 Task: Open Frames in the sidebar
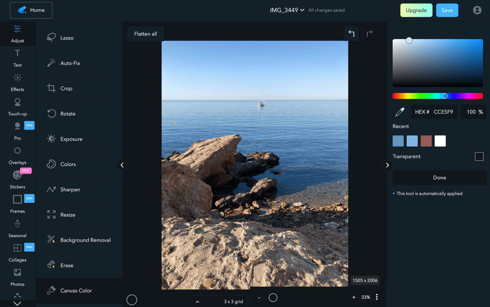(17, 204)
